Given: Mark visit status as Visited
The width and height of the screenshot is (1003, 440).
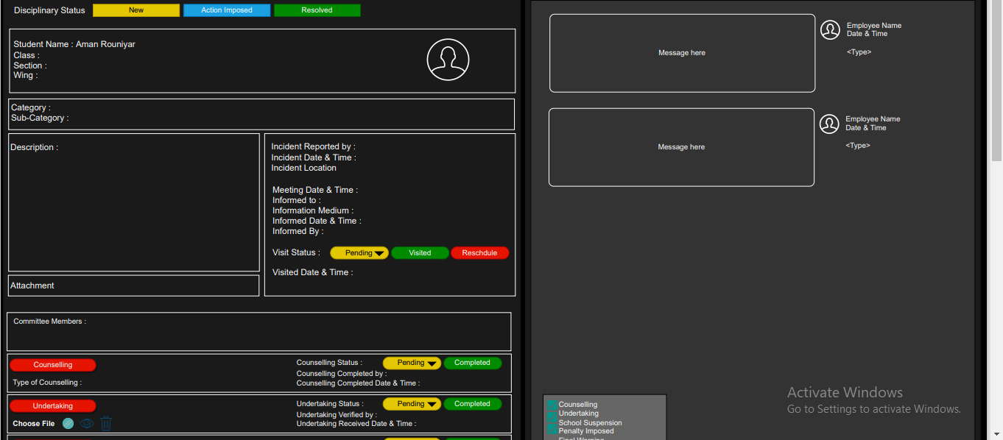Looking at the screenshot, I should coord(420,253).
